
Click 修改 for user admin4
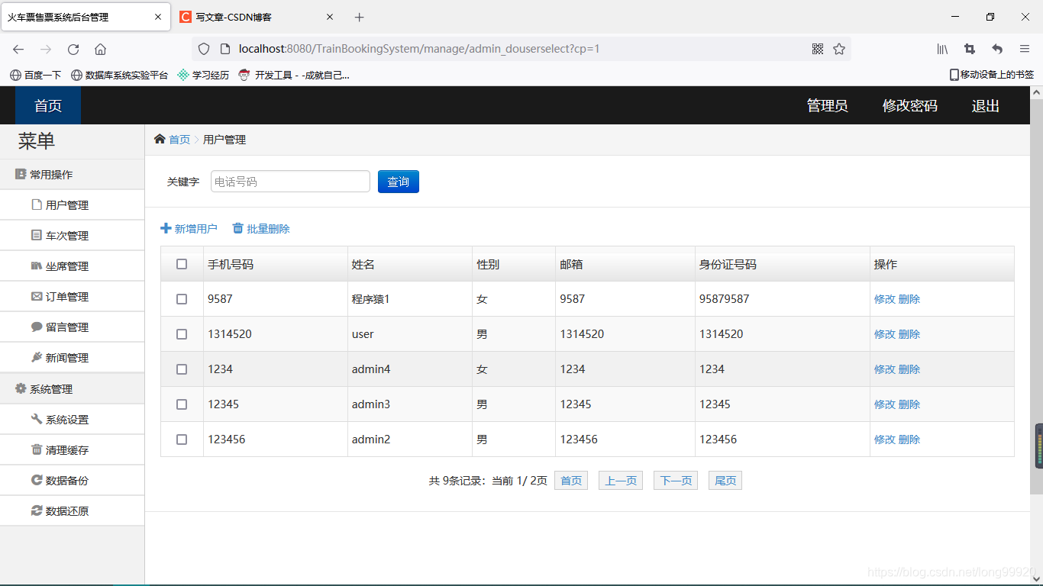point(884,369)
